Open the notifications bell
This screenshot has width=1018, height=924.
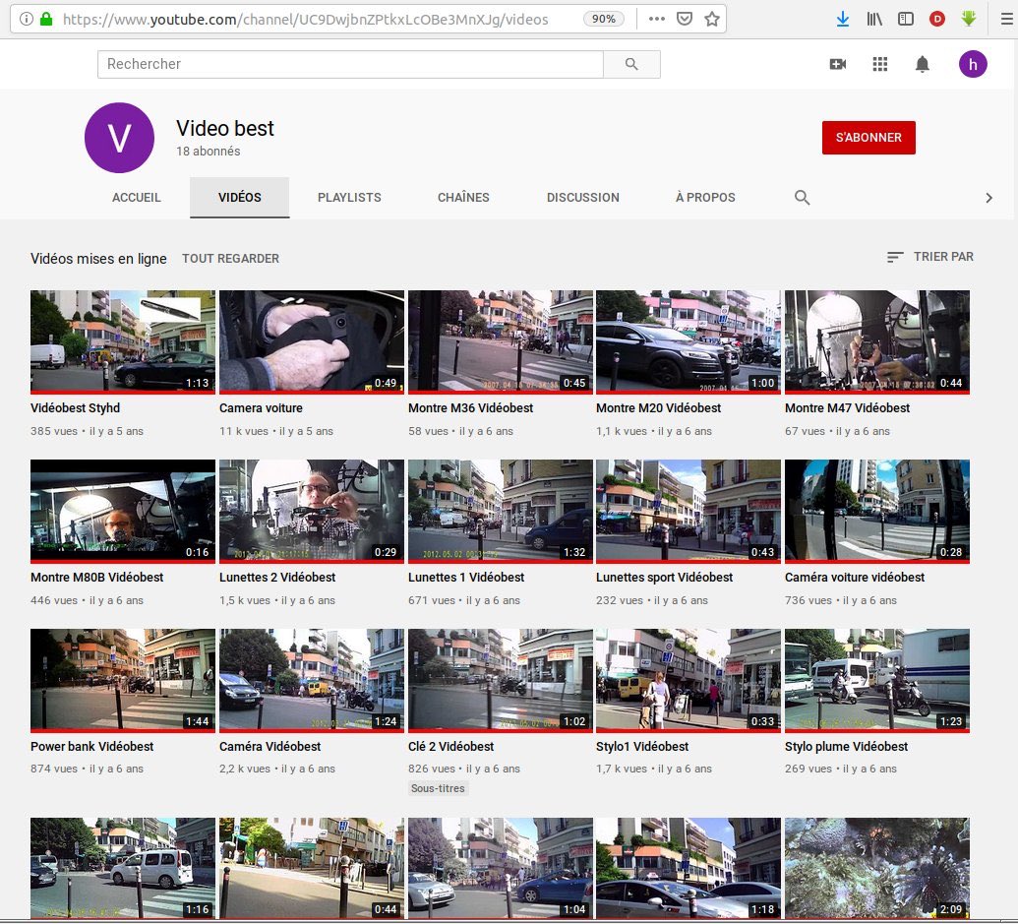pos(922,64)
